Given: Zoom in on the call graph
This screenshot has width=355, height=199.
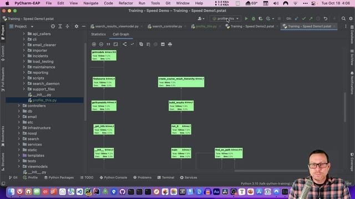Looking at the screenshot, I should click(94, 44).
